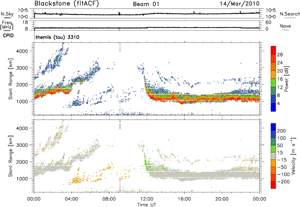Click the 'themis (tau) 3310' text
The width and height of the screenshot is (300, 207).
[x=57, y=37]
